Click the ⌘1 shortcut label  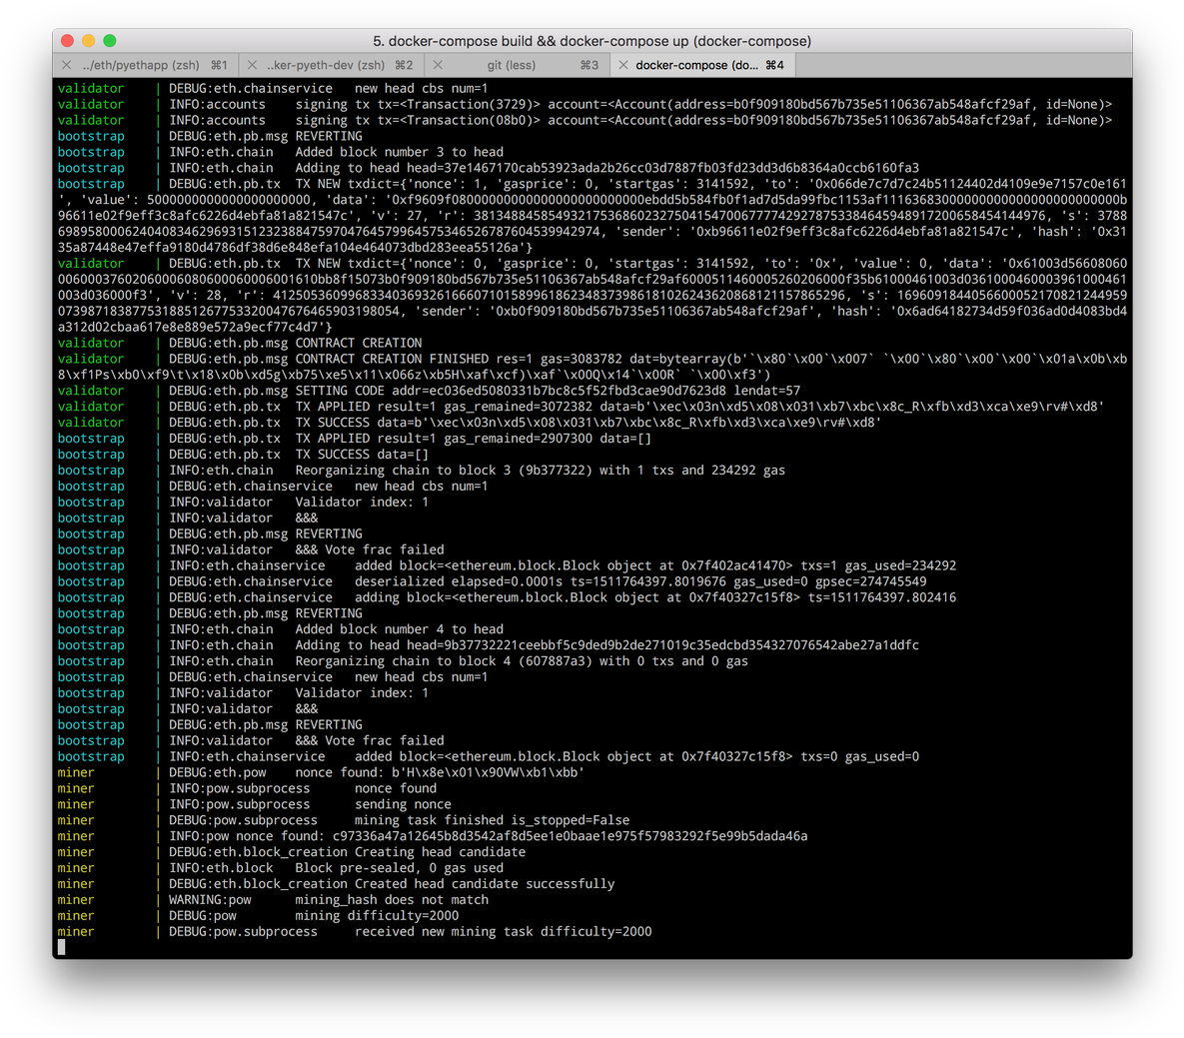click(x=218, y=64)
